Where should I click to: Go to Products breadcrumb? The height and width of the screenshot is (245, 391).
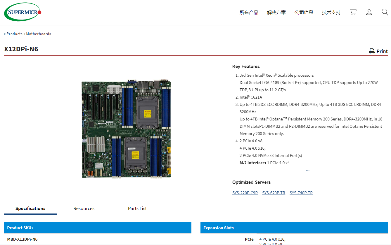click(15, 34)
